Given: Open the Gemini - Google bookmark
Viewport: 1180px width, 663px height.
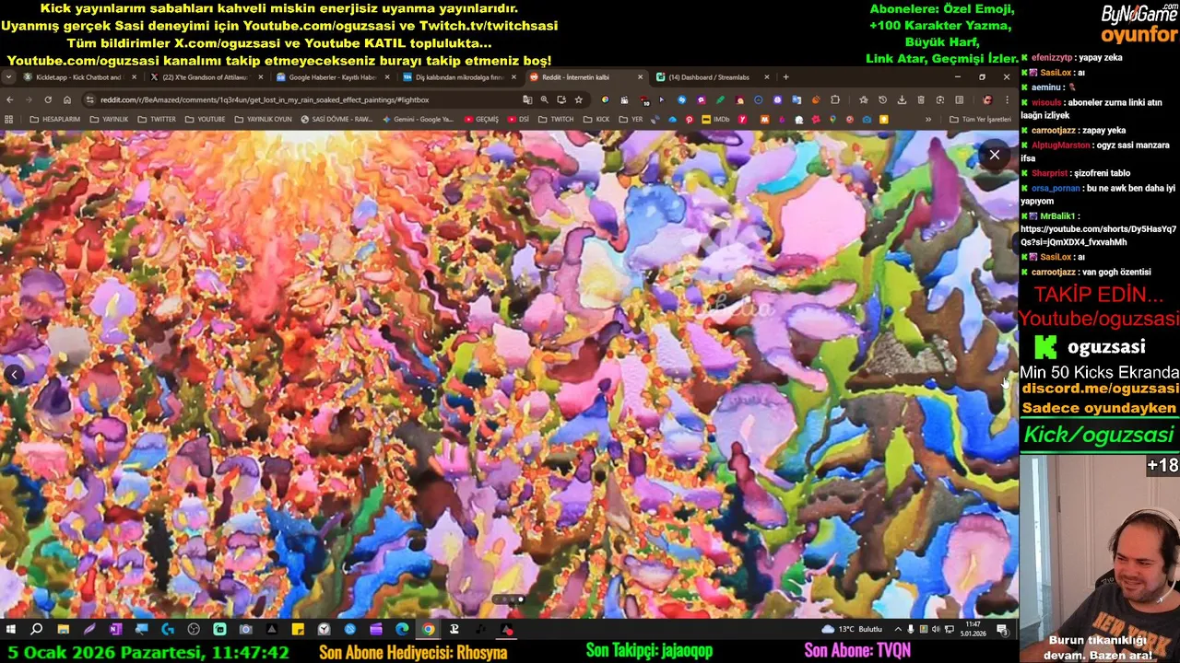Looking at the screenshot, I should [x=418, y=120].
